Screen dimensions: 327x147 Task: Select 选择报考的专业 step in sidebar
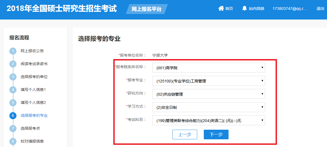point(34,115)
